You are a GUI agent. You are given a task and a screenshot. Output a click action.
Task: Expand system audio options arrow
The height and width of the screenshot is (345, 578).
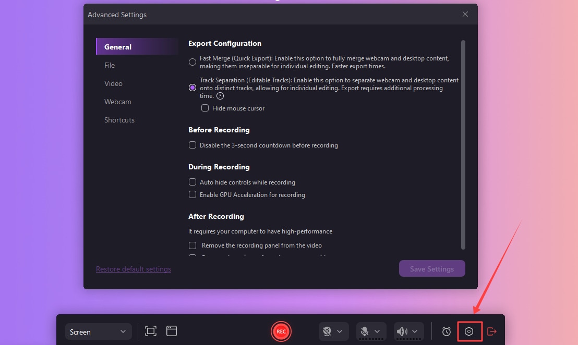(415, 331)
